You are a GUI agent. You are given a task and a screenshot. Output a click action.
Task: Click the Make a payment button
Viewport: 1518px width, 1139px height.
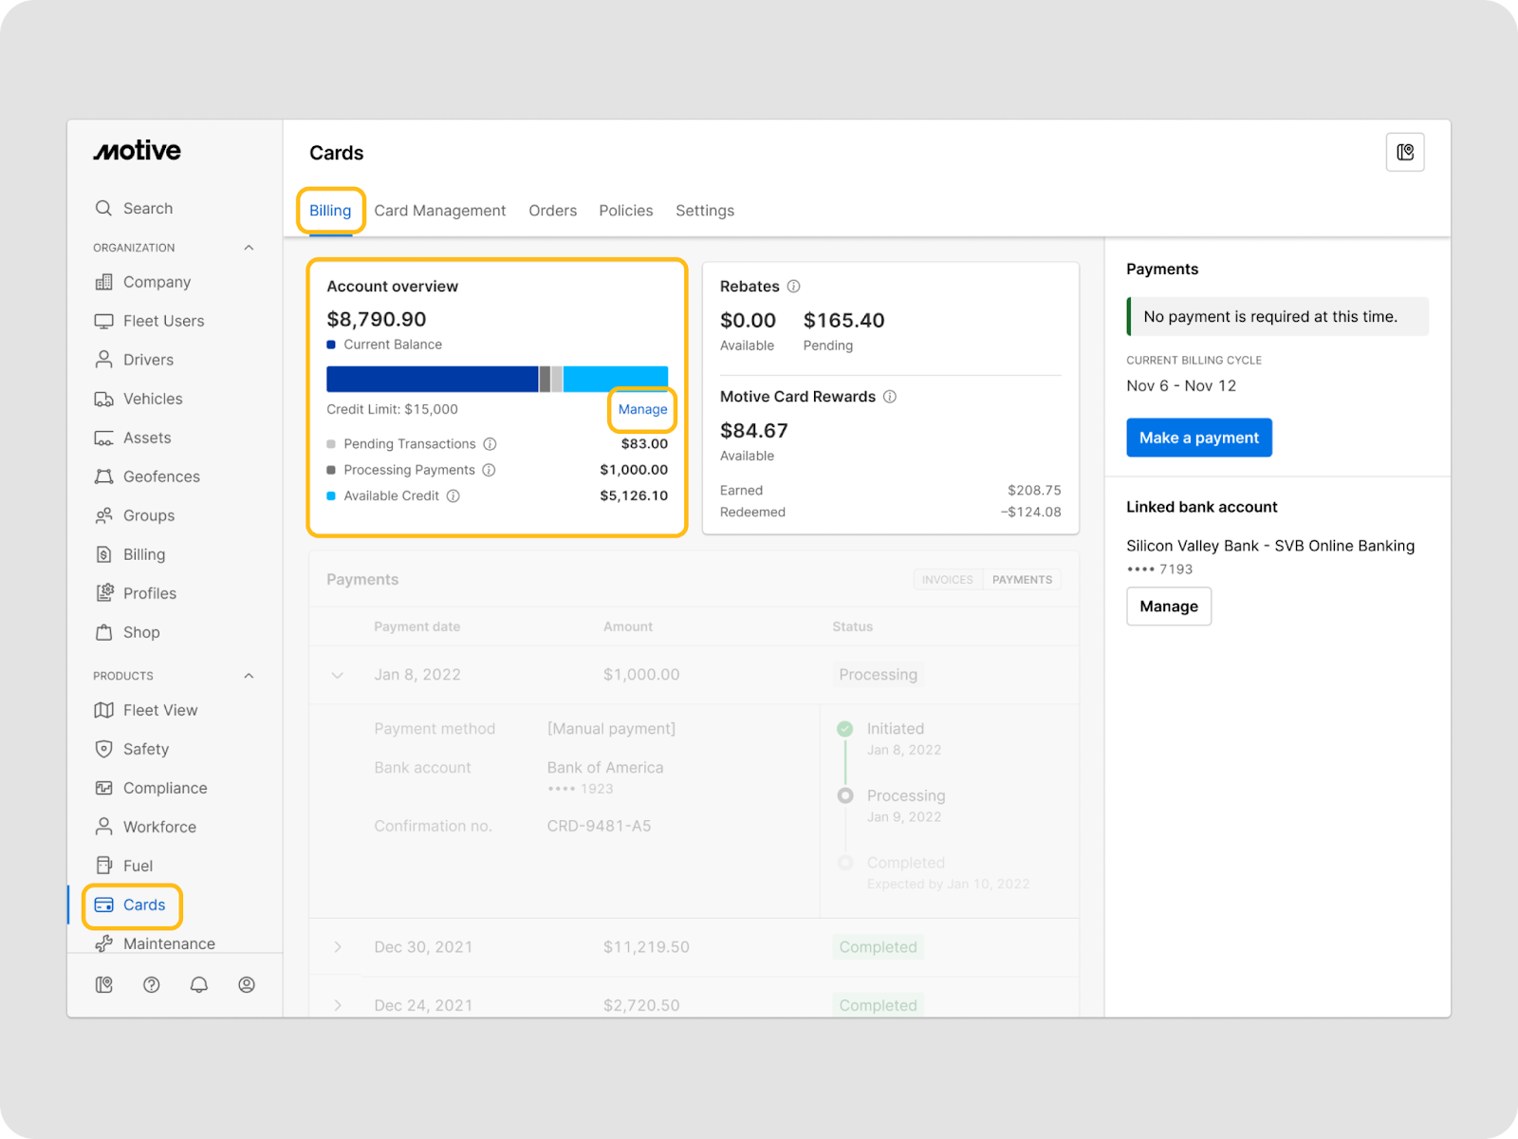(x=1198, y=438)
